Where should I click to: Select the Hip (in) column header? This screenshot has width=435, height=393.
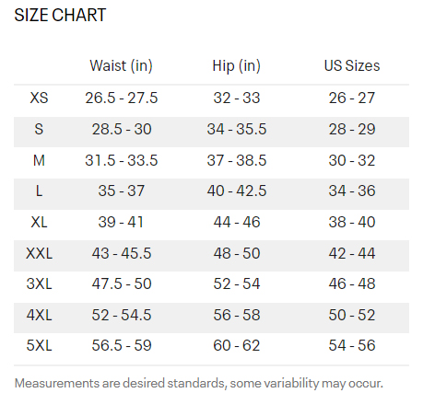[x=237, y=65]
